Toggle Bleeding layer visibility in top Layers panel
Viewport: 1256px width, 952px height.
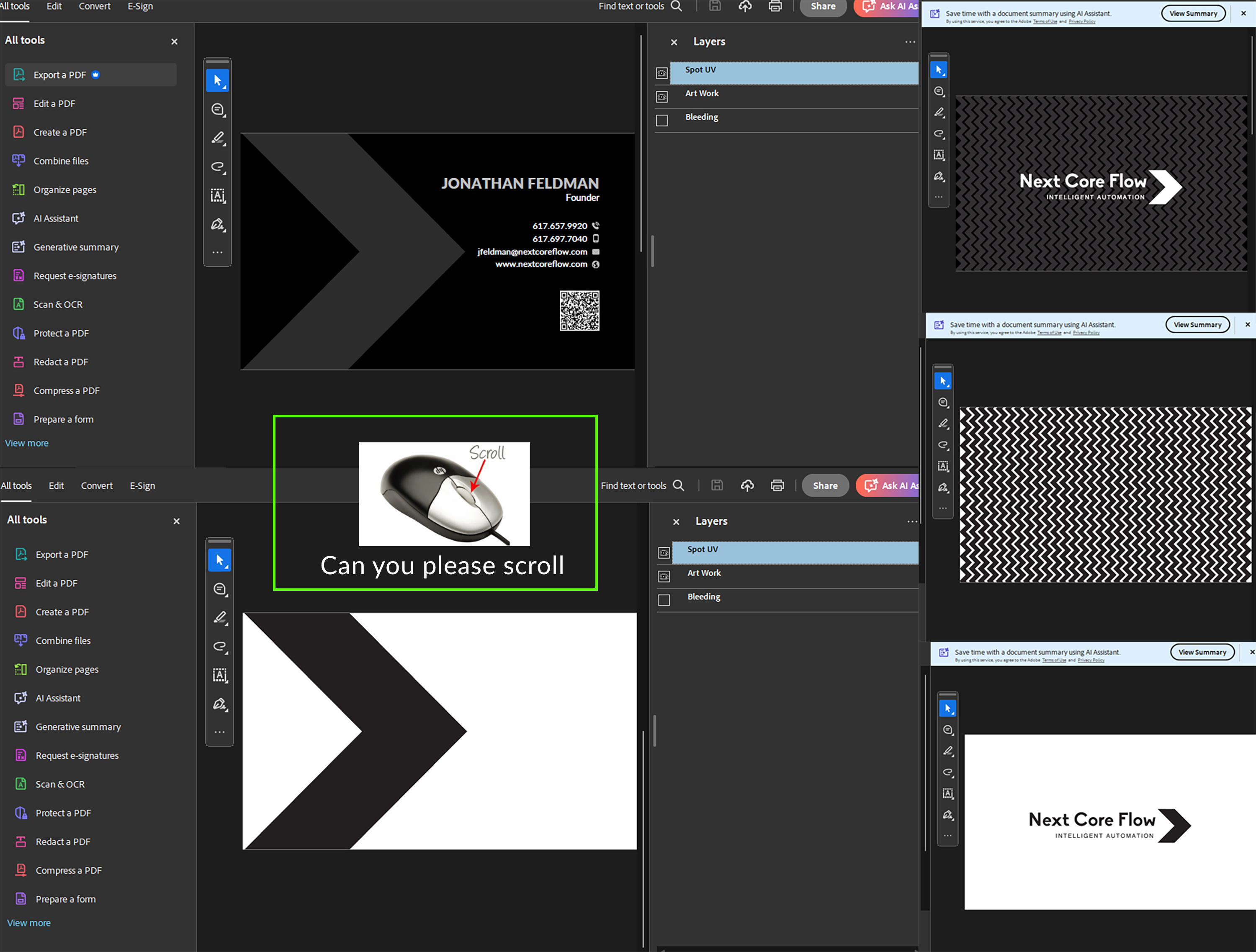pyautogui.click(x=662, y=121)
